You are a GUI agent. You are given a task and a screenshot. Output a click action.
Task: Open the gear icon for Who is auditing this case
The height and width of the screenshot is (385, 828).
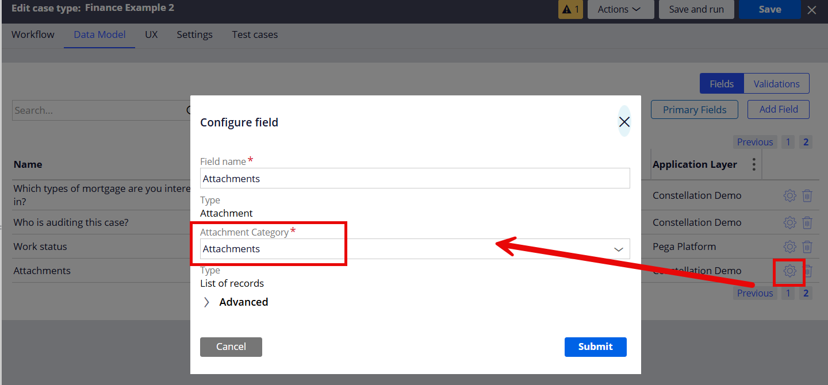click(789, 222)
